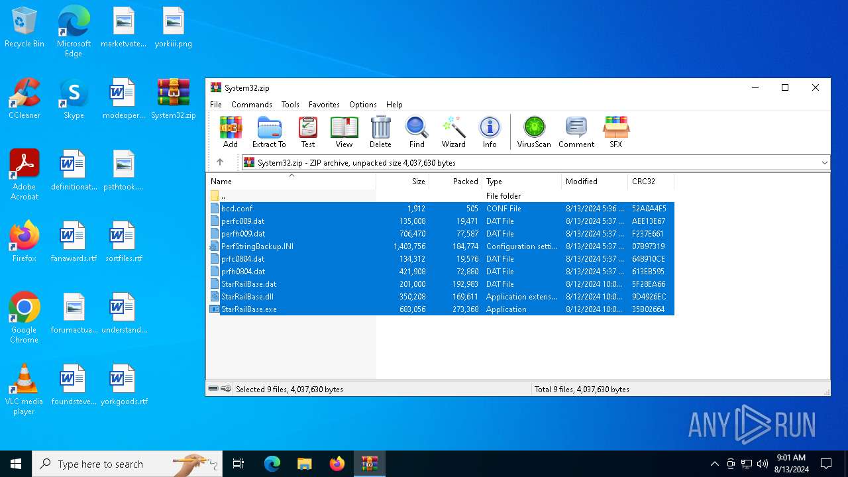Image resolution: width=848 pixels, height=477 pixels.
Task: Click the taskbar search box
Action: click(x=127, y=464)
